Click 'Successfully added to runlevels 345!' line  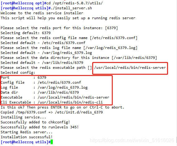coord(40,127)
